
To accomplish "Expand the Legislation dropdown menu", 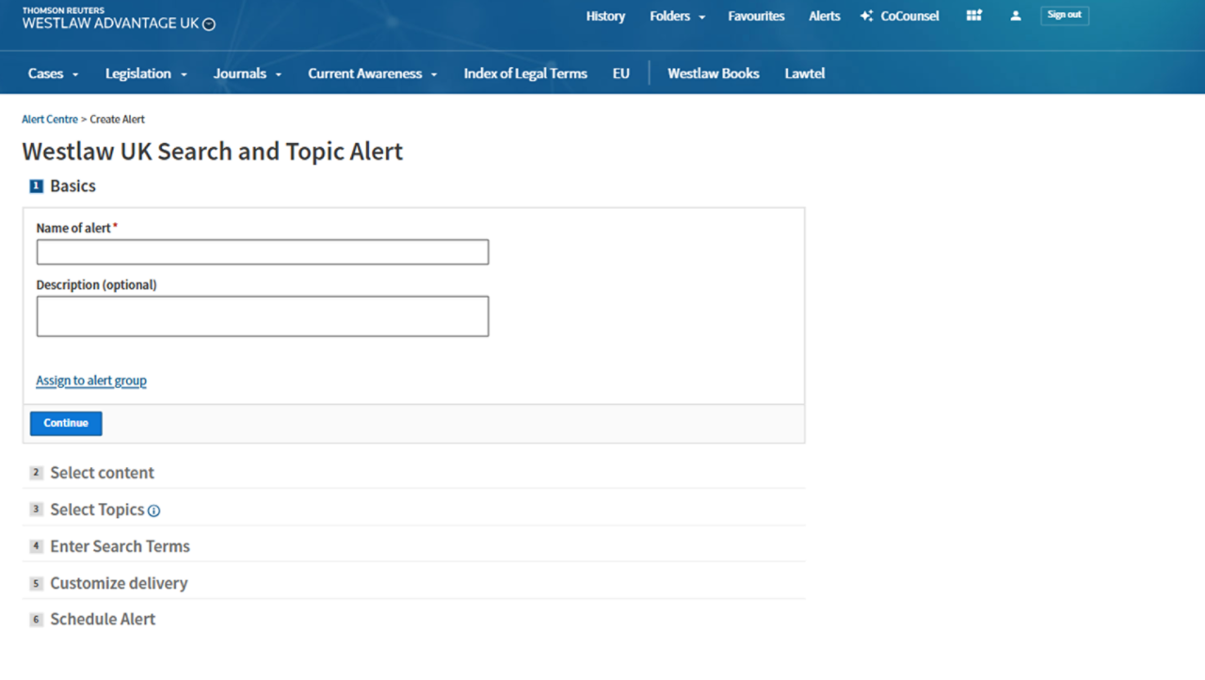I will click(146, 73).
